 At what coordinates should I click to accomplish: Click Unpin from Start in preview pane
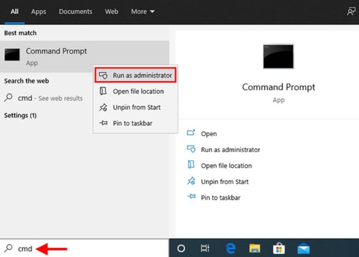tap(225, 182)
